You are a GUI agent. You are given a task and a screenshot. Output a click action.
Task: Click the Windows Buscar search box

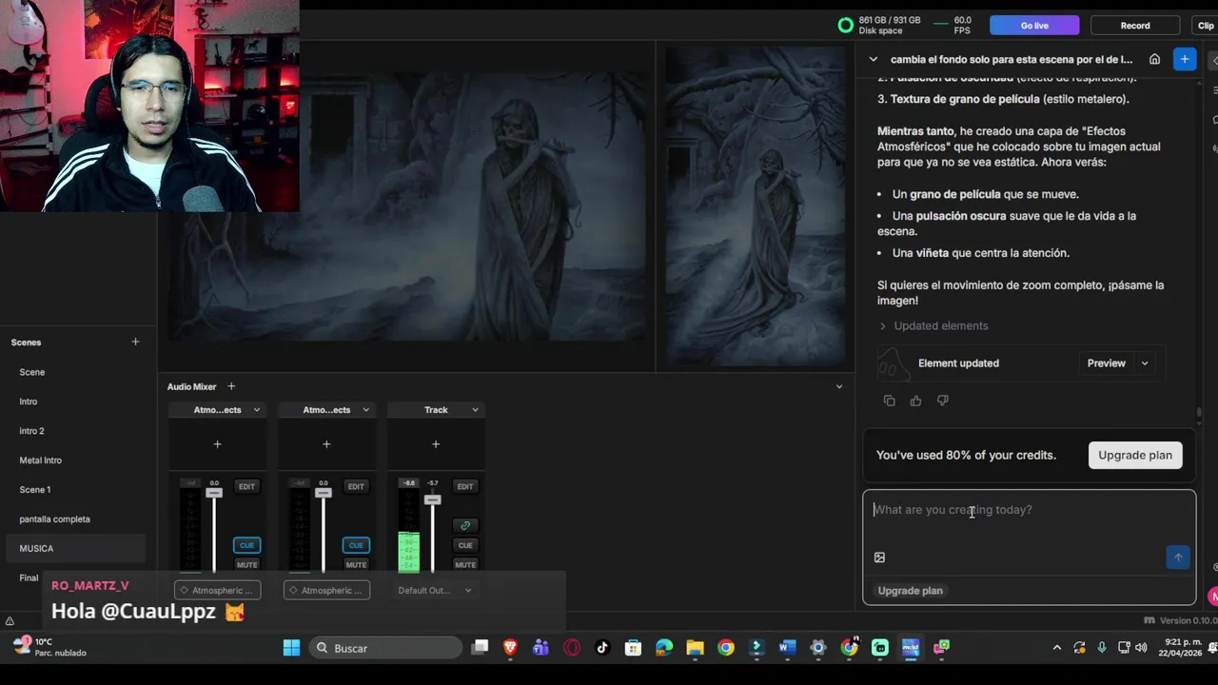click(x=386, y=648)
